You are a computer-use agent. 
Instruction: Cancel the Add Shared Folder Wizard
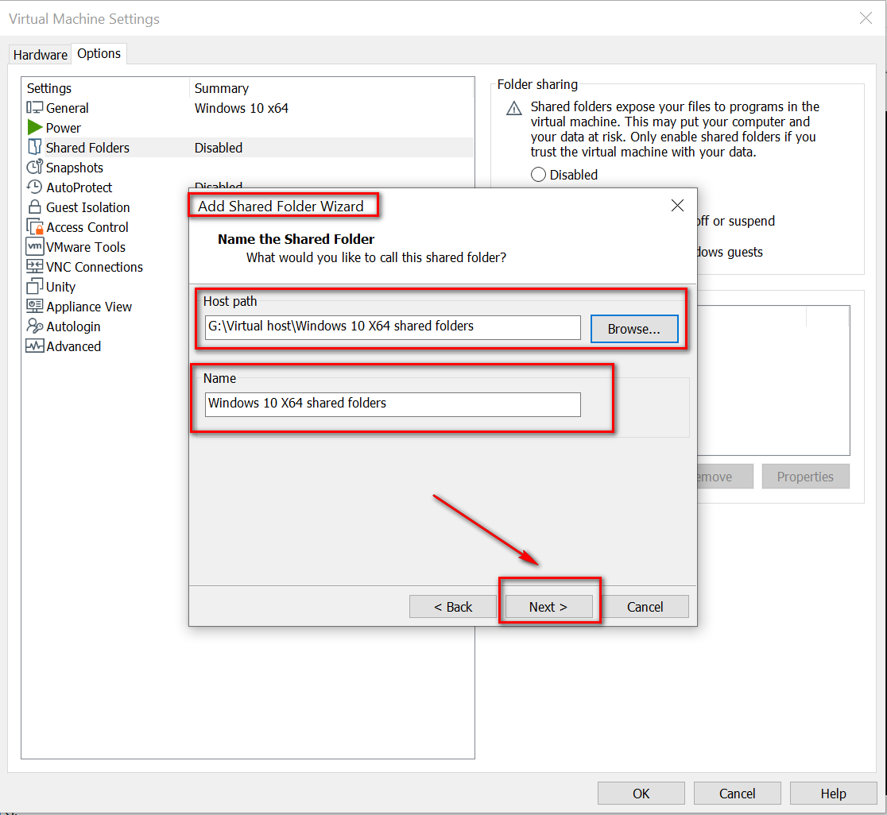coord(645,606)
